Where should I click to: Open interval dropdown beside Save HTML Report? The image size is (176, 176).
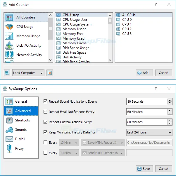(x=69, y=143)
